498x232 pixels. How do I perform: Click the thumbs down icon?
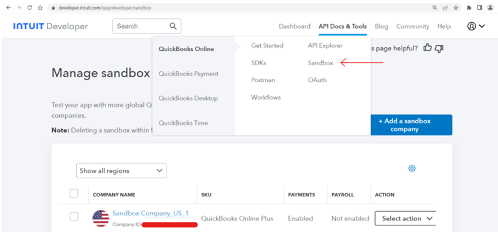click(439, 49)
